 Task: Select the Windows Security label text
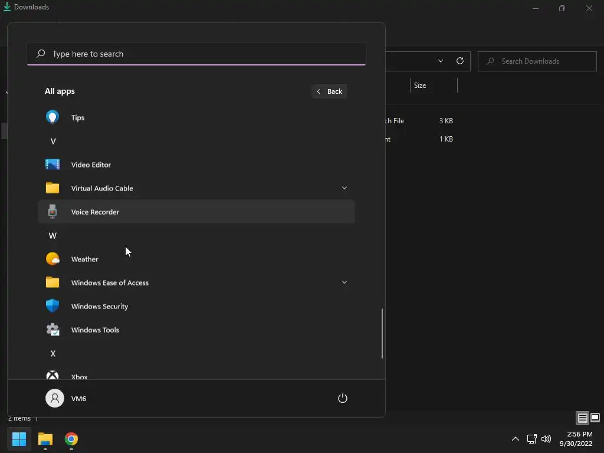(x=99, y=306)
